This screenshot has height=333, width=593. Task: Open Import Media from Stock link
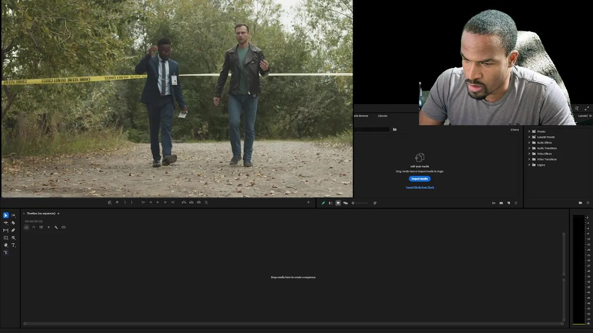(420, 187)
